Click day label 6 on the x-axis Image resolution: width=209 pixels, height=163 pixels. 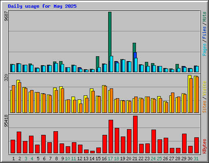44,159
